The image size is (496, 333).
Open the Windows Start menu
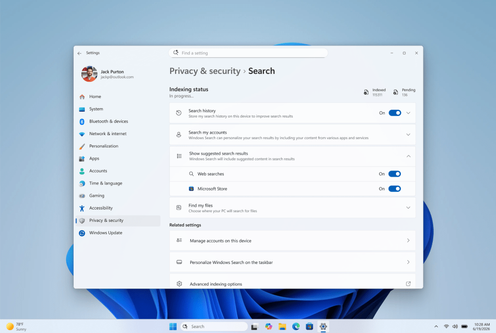coord(173,327)
